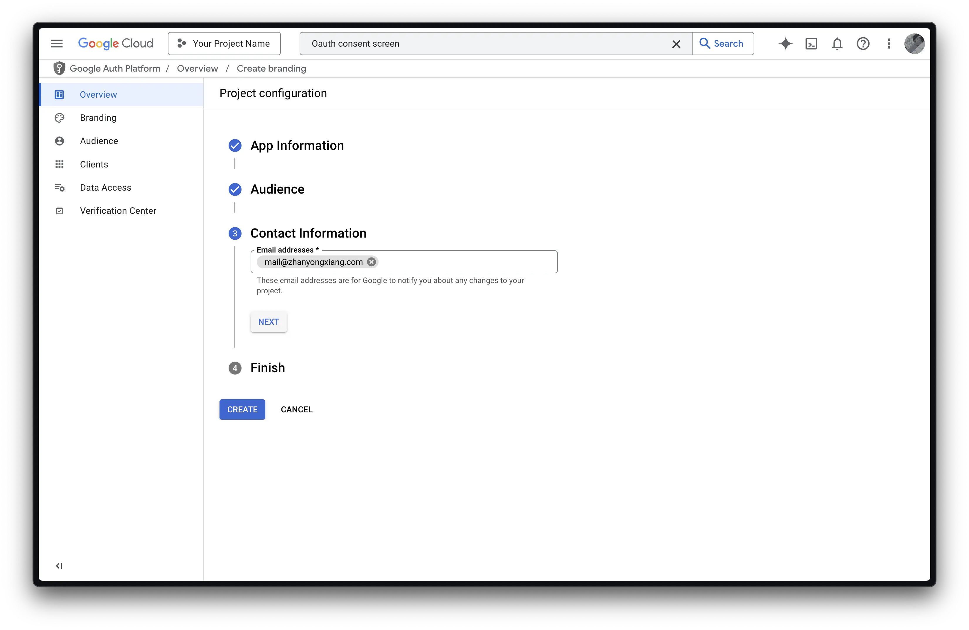Click the step 3 number badge
The width and height of the screenshot is (969, 630).
[x=235, y=233]
